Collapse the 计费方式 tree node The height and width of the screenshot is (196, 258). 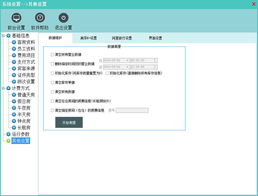pos(3,88)
